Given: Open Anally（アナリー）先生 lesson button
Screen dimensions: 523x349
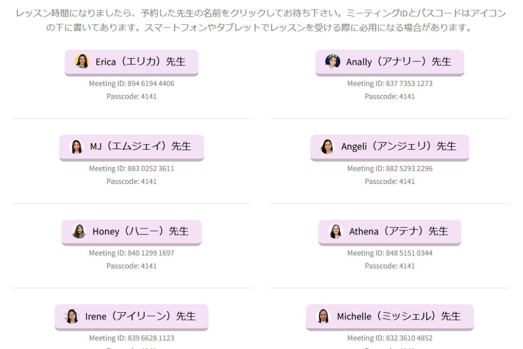Looking at the screenshot, I should click(398, 62).
